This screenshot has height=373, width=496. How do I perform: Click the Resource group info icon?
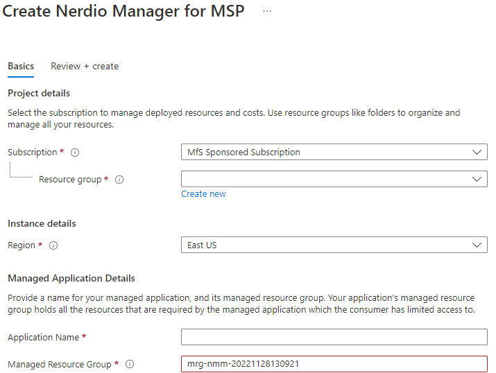coord(119,180)
